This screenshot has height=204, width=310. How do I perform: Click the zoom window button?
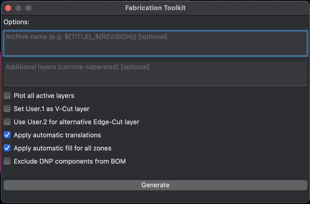[x=28, y=8]
